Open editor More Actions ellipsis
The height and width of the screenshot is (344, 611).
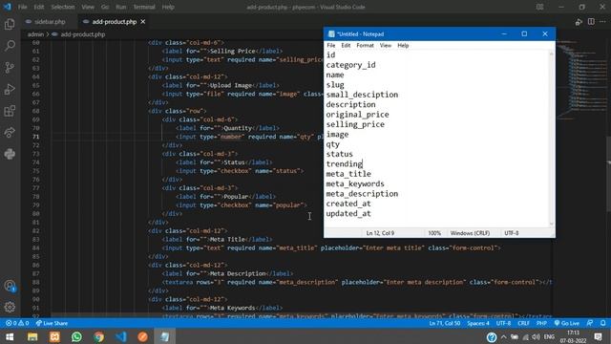click(602, 22)
